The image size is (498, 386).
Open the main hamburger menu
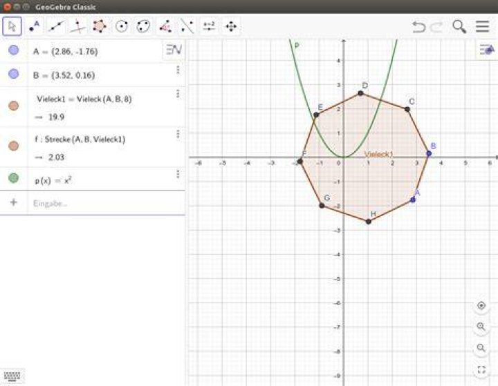[482, 26]
